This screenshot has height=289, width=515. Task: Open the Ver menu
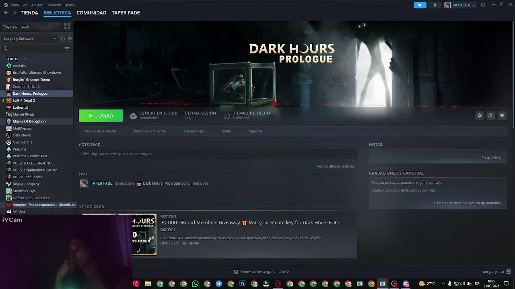tap(25, 5)
